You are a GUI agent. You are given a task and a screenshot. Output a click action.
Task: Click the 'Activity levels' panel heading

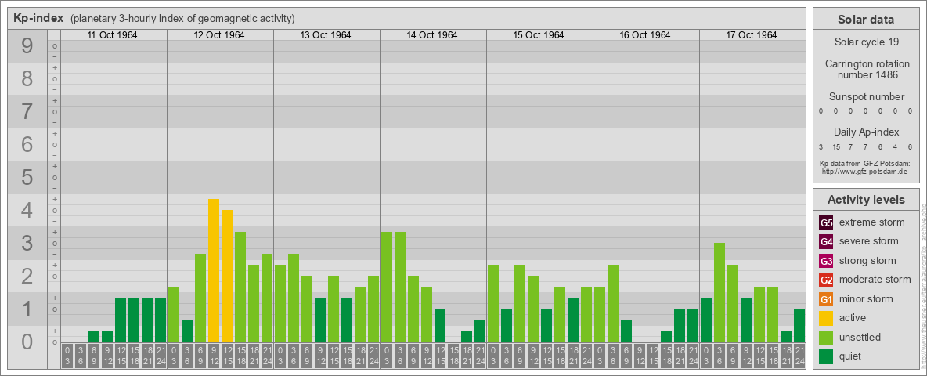[866, 200]
